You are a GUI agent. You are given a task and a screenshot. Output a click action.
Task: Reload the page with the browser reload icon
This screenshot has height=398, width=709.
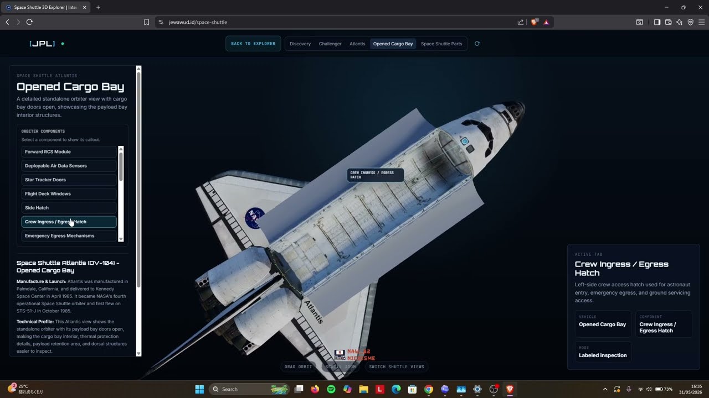(x=29, y=22)
